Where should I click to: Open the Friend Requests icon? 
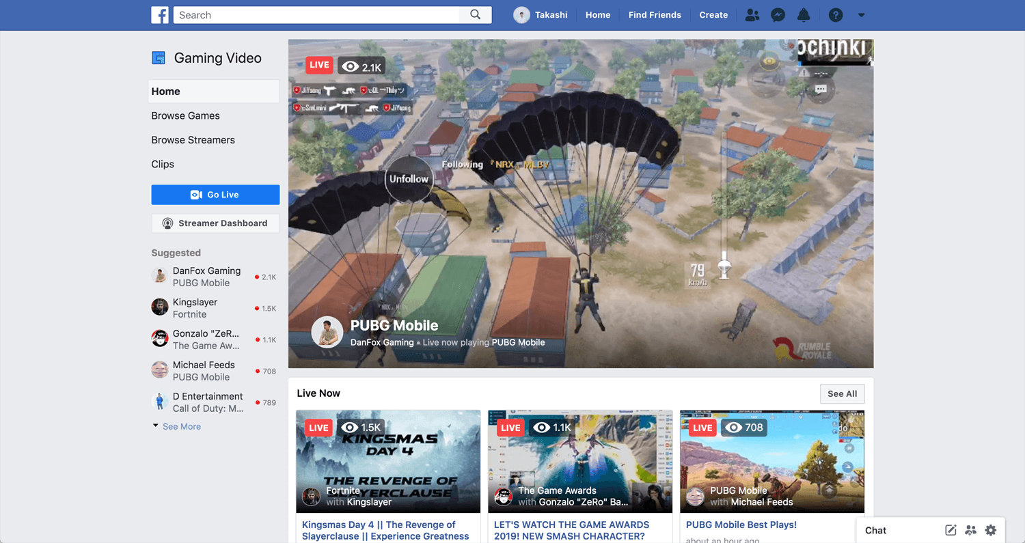[752, 15]
